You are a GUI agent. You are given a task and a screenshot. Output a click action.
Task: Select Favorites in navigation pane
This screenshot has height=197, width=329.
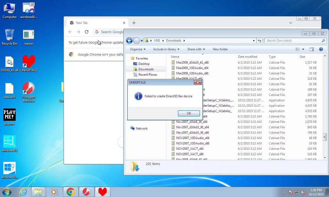(142, 58)
